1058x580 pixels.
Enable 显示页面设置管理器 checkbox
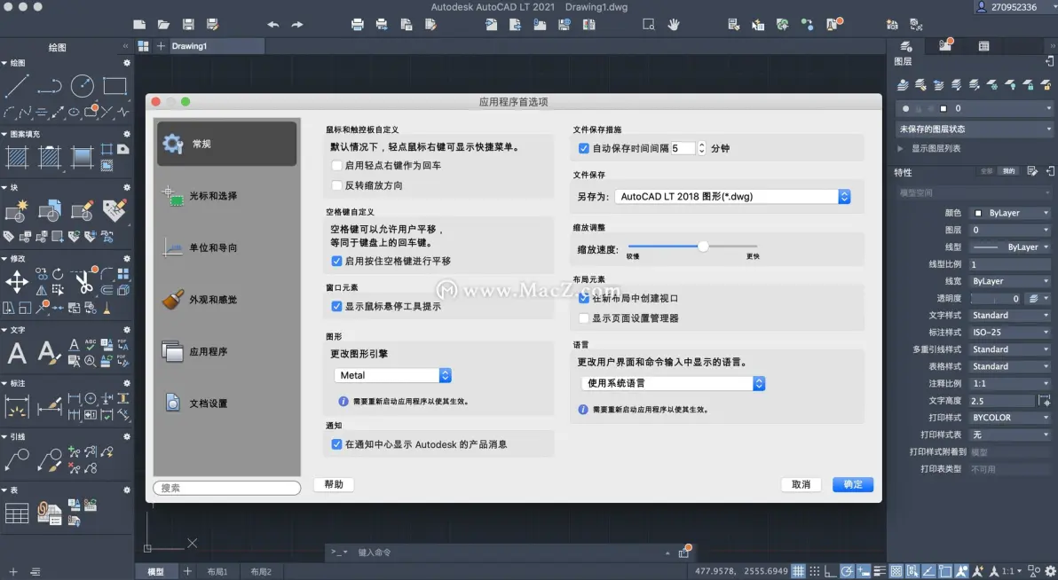584,318
